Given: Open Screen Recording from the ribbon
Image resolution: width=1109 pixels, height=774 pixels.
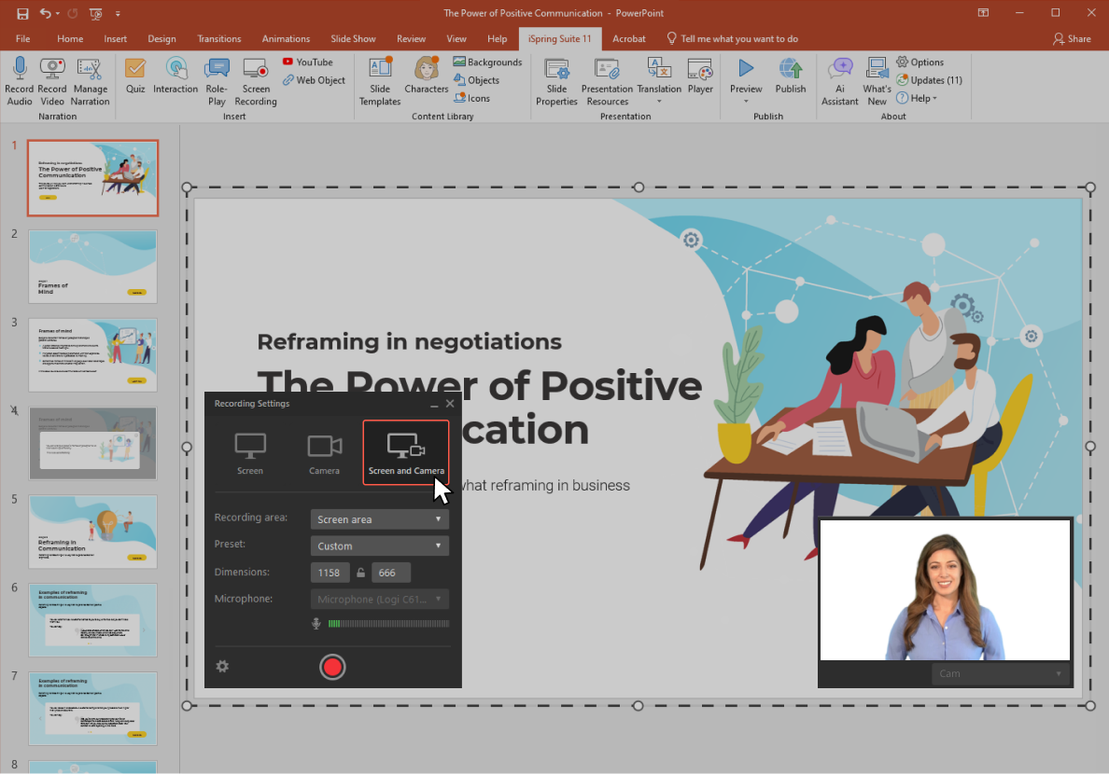Looking at the screenshot, I should tap(255, 80).
